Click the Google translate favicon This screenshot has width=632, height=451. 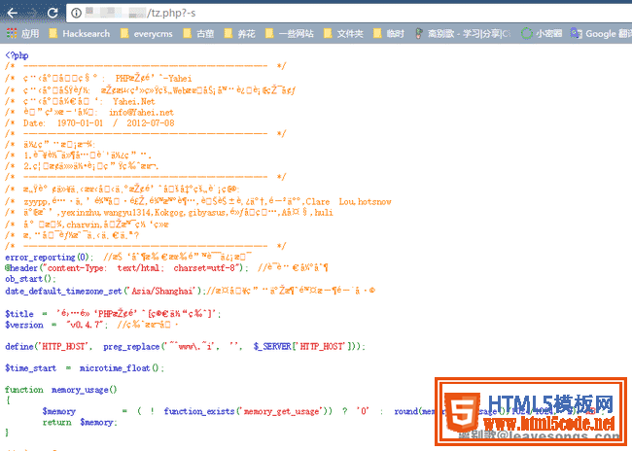point(576,33)
